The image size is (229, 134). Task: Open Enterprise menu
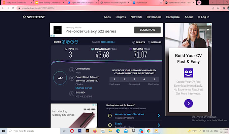173,17
